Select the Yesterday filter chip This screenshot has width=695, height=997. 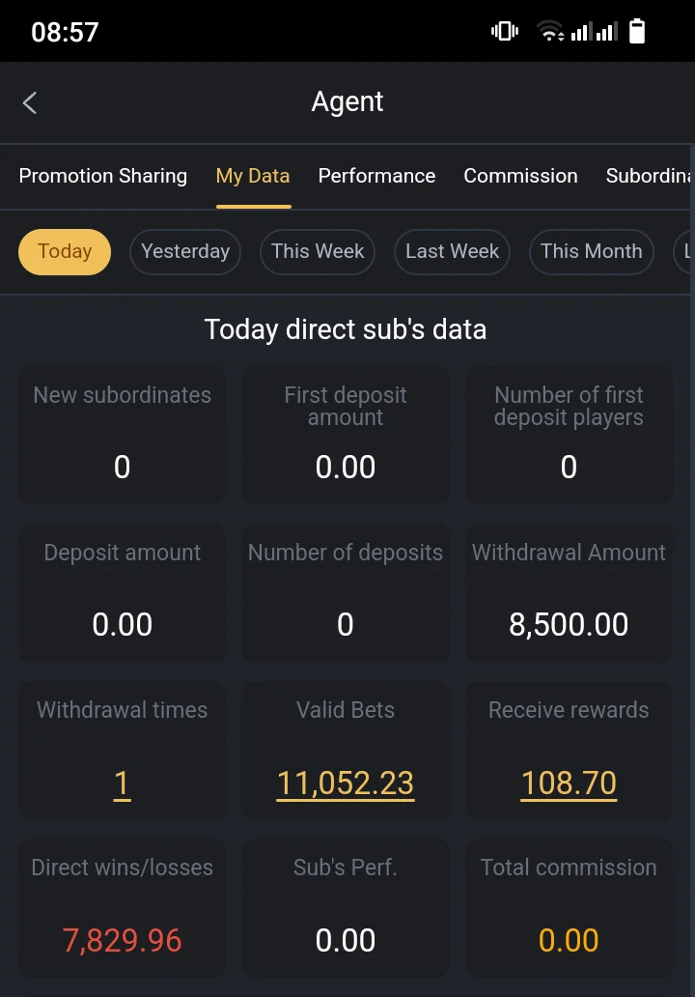point(185,252)
